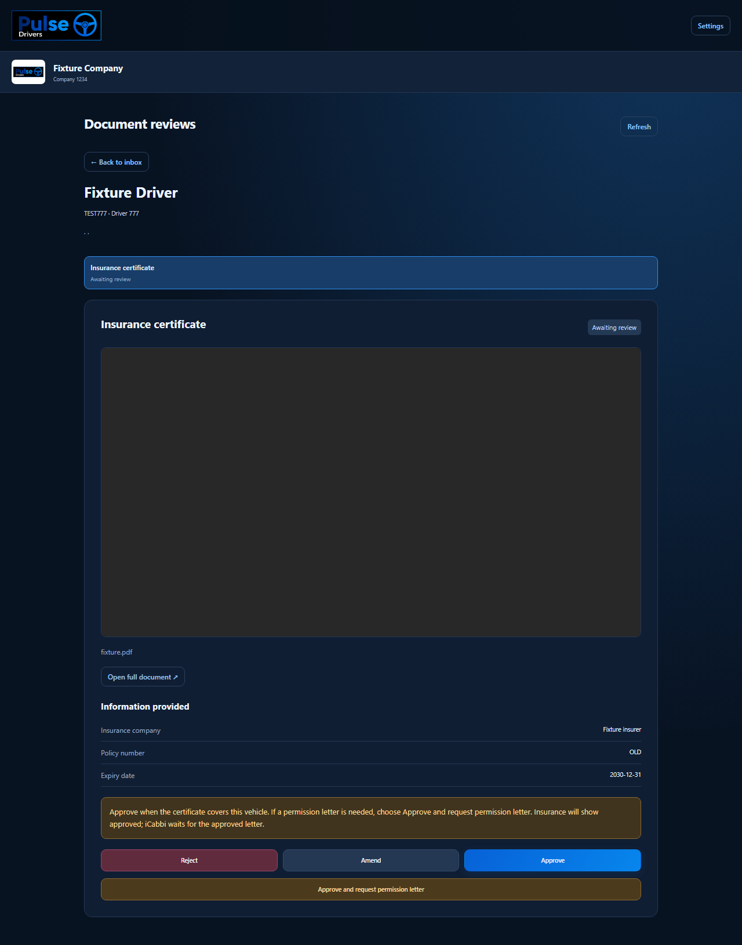This screenshot has height=945, width=742.
Task: Click the fixture.pdf document preview area
Action: tap(371, 492)
